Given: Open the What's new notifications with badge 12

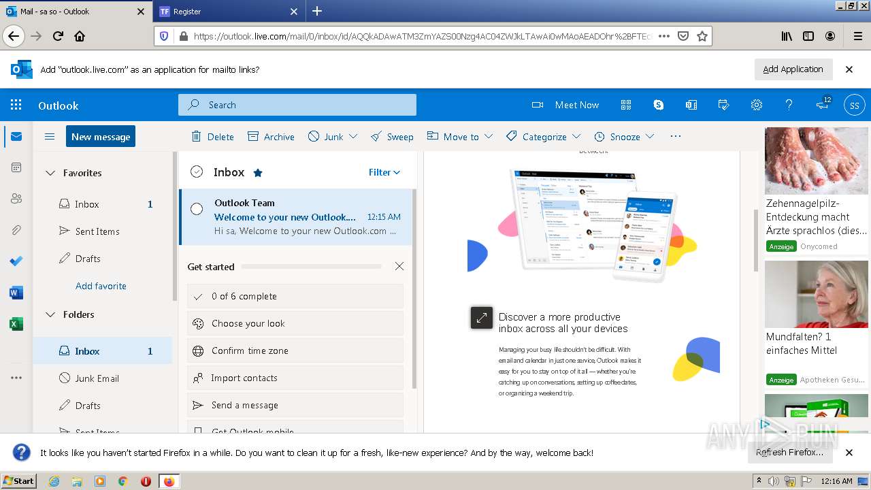Looking at the screenshot, I should [823, 104].
